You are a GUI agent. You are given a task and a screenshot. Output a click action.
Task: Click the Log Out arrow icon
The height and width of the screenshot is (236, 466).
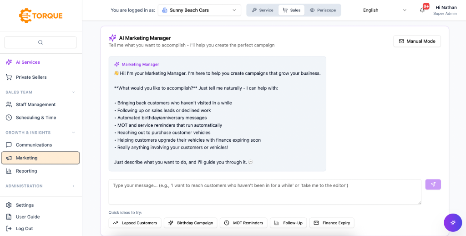pyautogui.click(x=9, y=229)
